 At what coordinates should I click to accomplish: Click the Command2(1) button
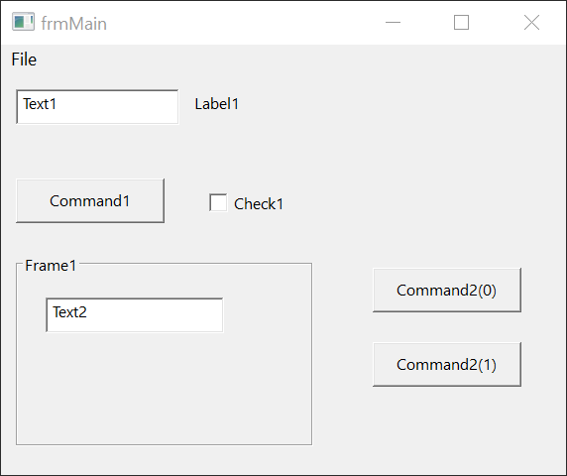click(x=447, y=365)
